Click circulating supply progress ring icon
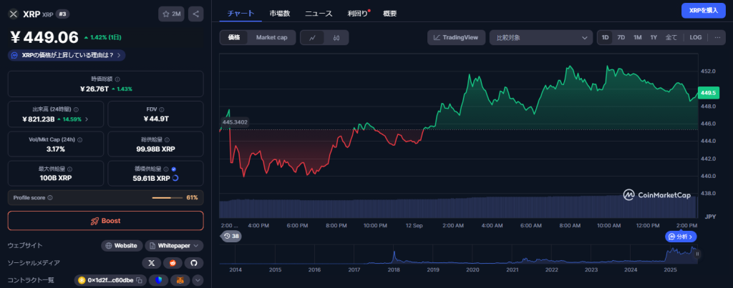Image resolution: width=733 pixels, height=288 pixels. pyautogui.click(x=175, y=178)
